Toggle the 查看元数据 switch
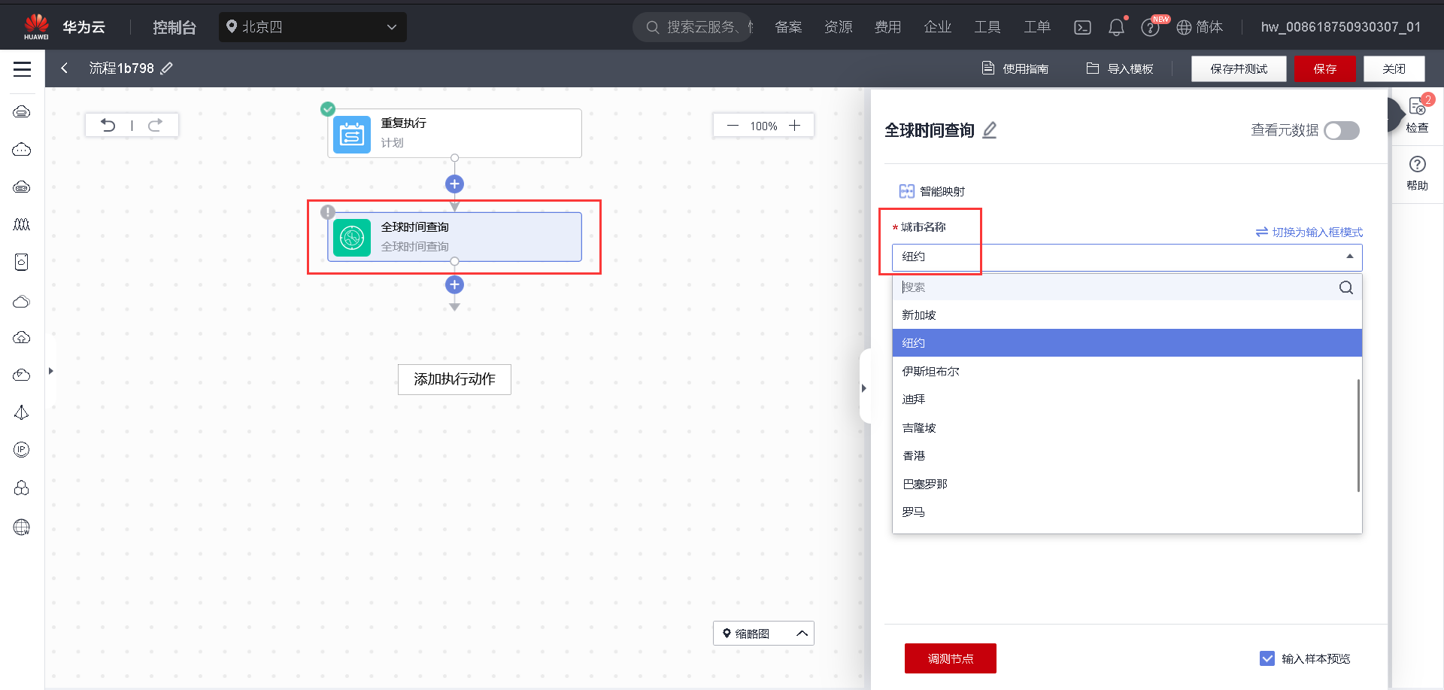Image resolution: width=1444 pixels, height=690 pixels. 1341,130
